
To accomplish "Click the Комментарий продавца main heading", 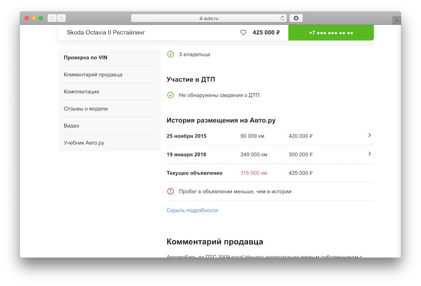I will pos(215,242).
